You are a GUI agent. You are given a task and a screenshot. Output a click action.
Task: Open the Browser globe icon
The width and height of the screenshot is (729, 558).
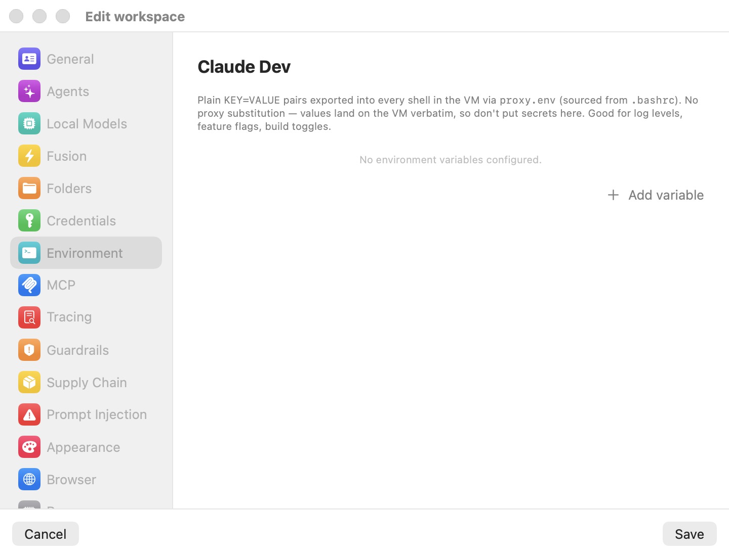coord(29,479)
